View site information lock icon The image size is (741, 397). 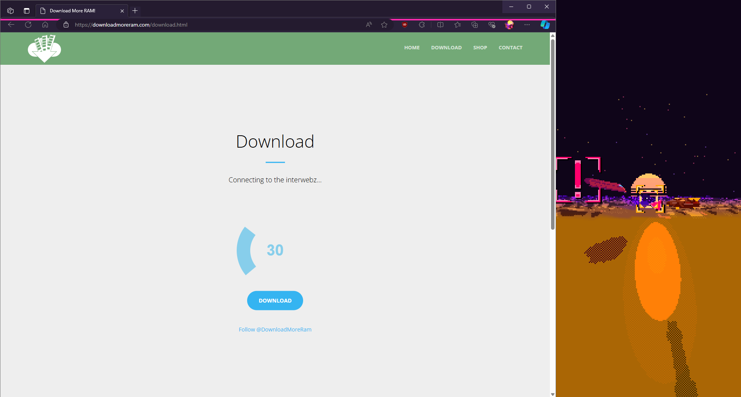(66, 25)
